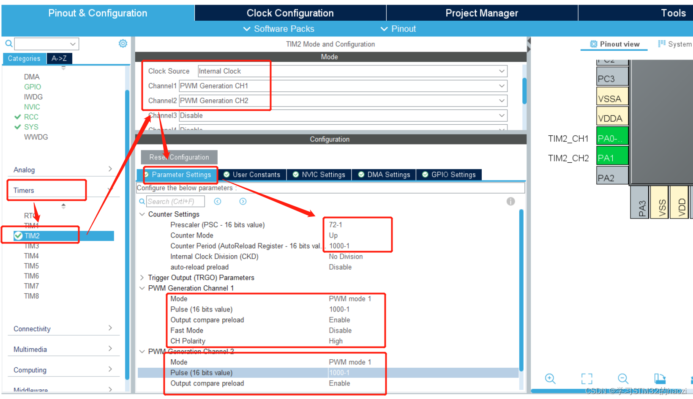Open the Pinout menu
The width and height of the screenshot is (693, 399).
click(398, 29)
